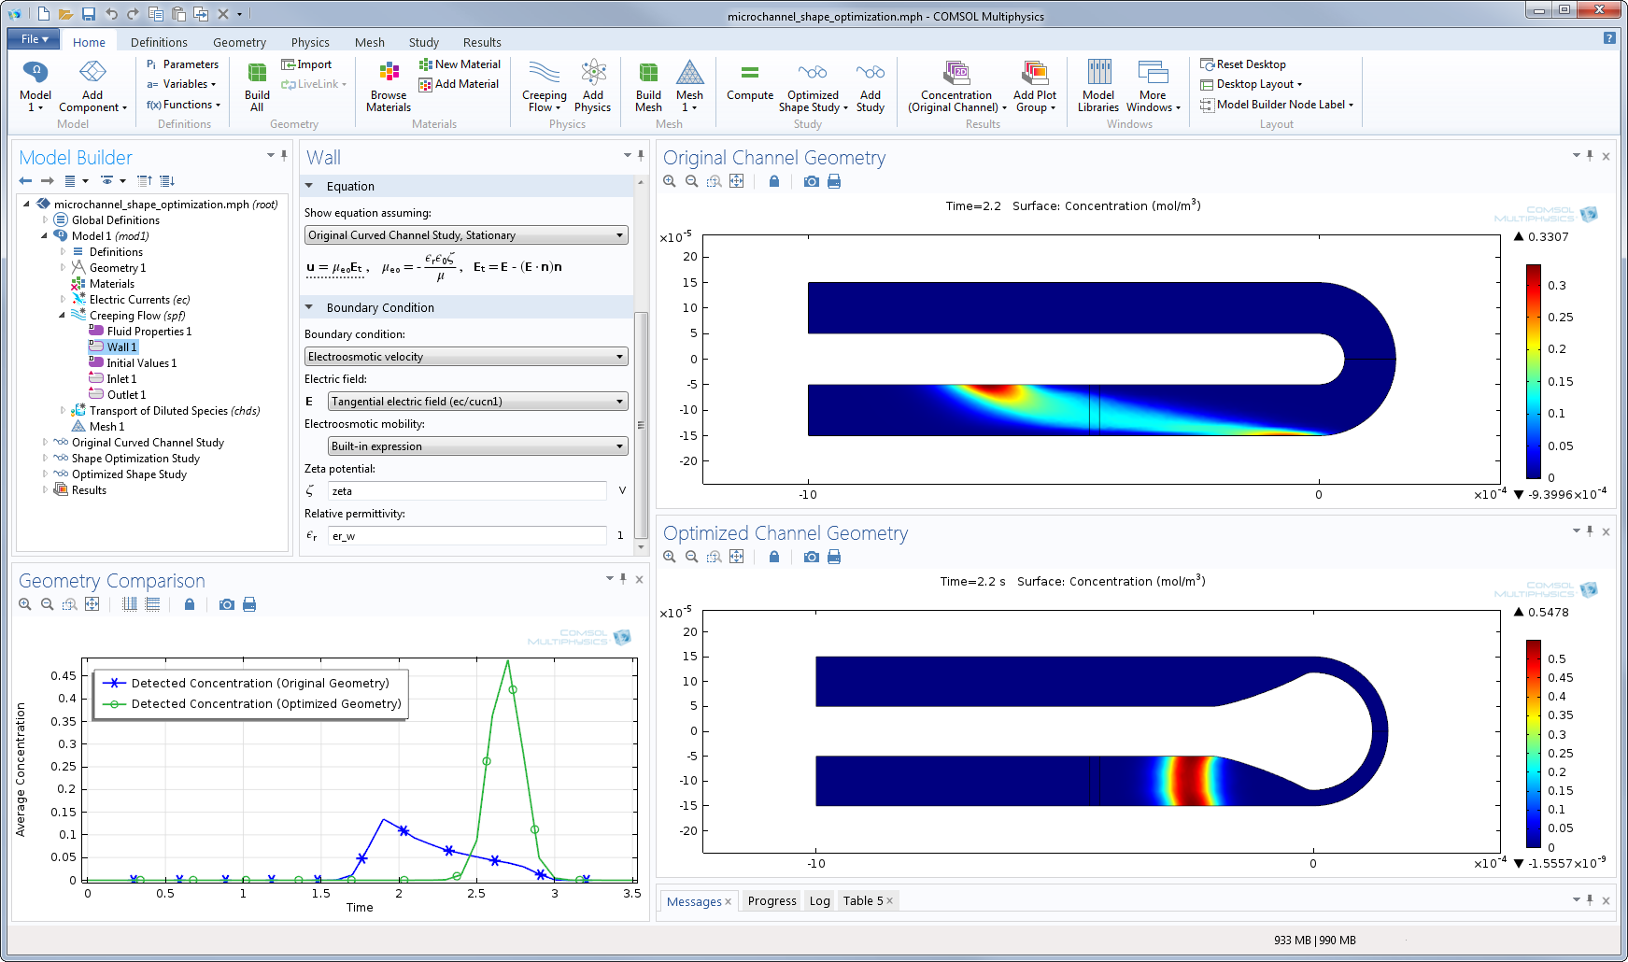Open the File menu
The image size is (1628, 962).
pos(34,39)
